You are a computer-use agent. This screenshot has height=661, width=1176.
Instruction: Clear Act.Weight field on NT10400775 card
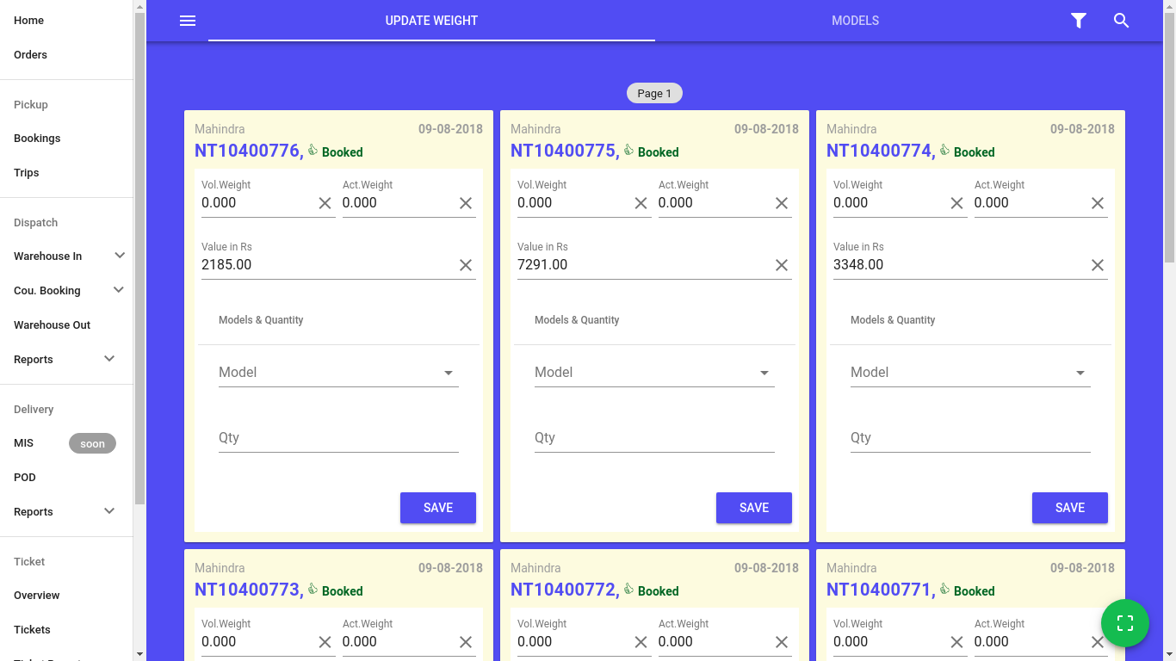[x=781, y=203]
